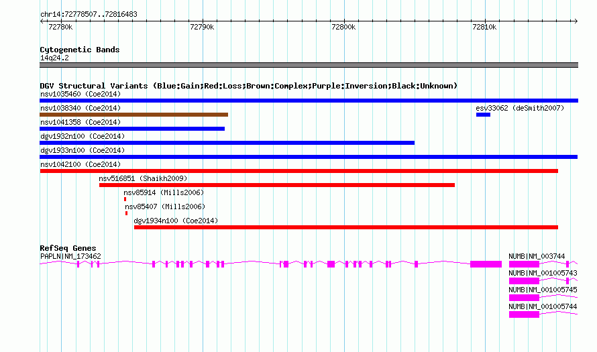The height and width of the screenshot is (352, 597).
Task: Select the nsv1038340 brown complex variant bar
Action: pos(133,115)
